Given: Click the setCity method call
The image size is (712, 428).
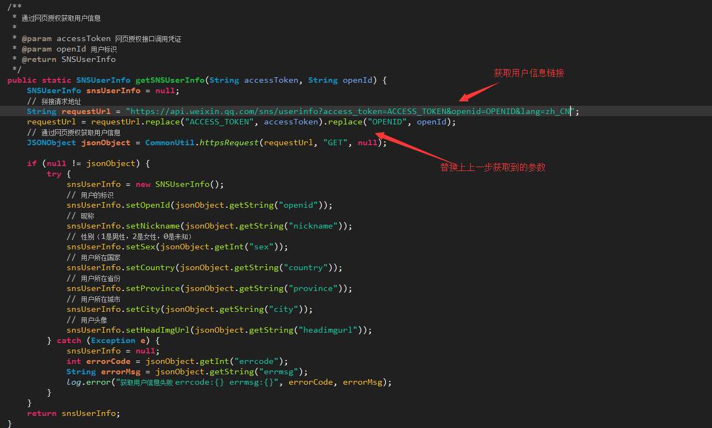Looking at the screenshot, I should (143, 309).
